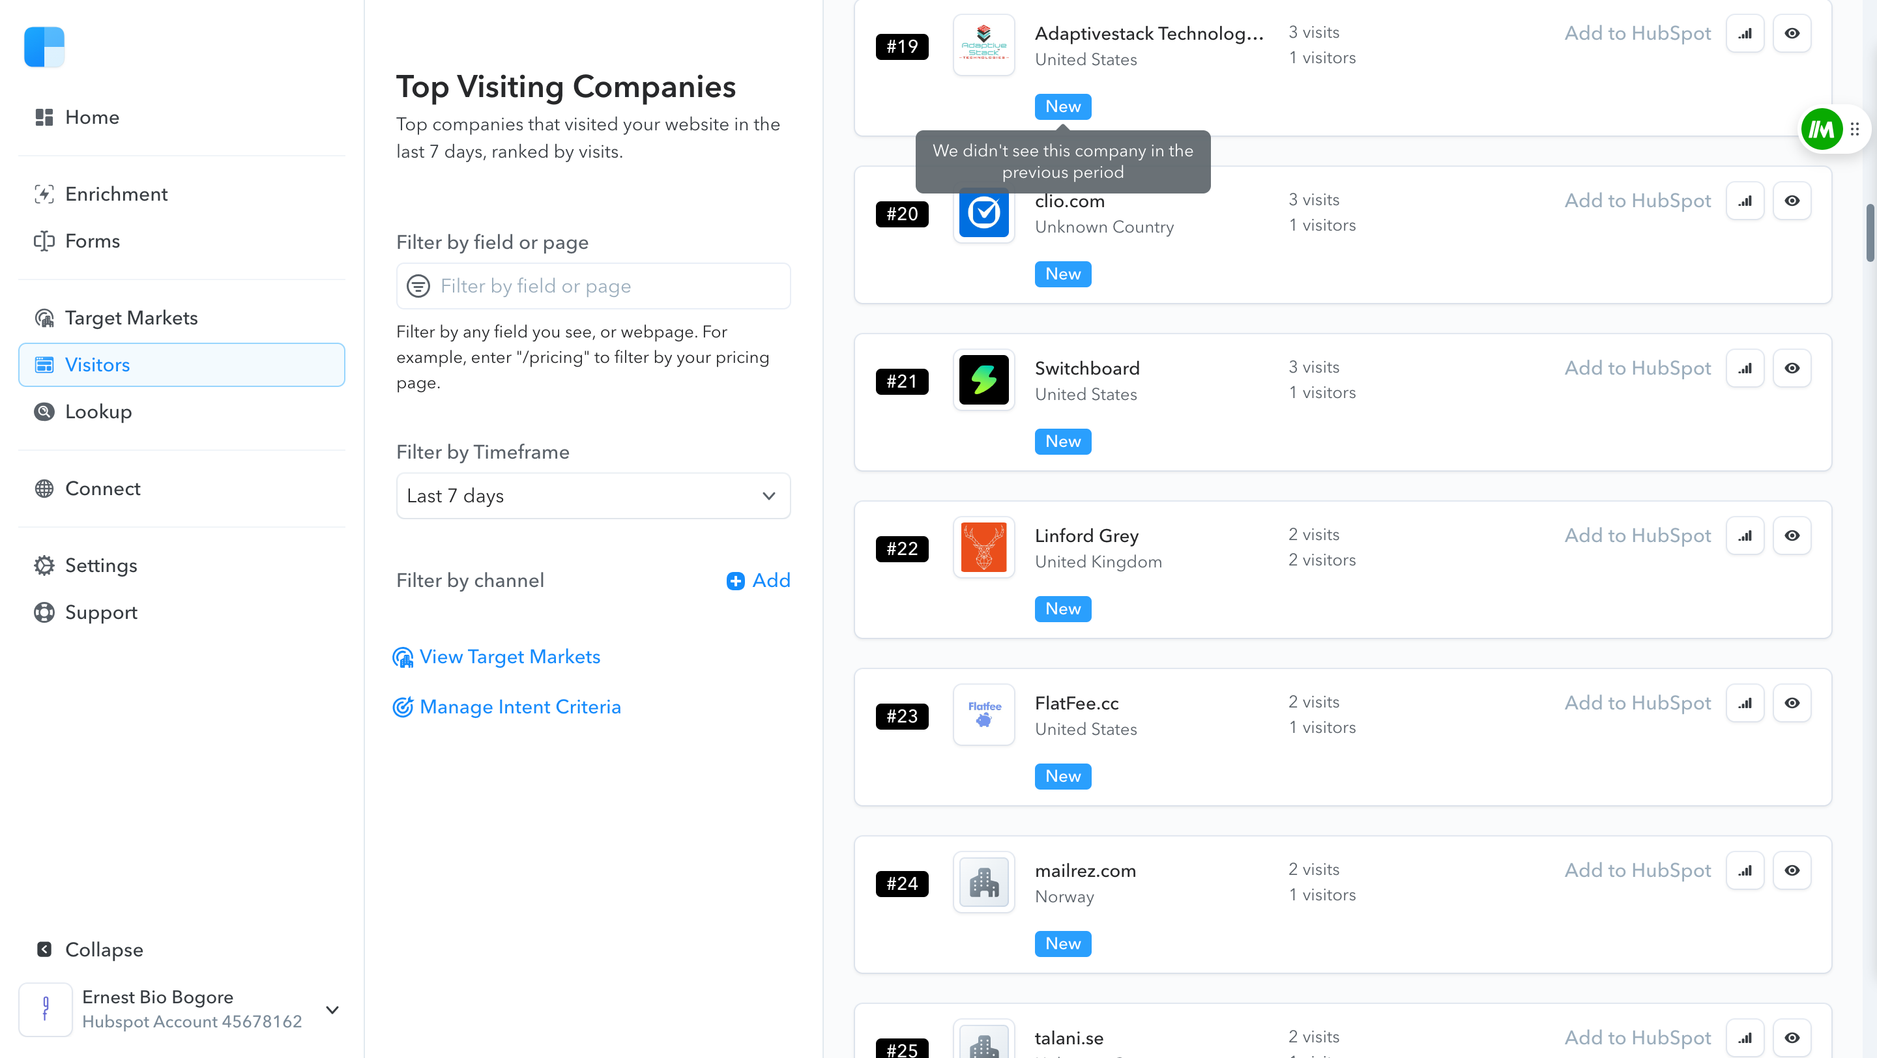Click the analytics icon for Switchboard

click(1745, 369)
